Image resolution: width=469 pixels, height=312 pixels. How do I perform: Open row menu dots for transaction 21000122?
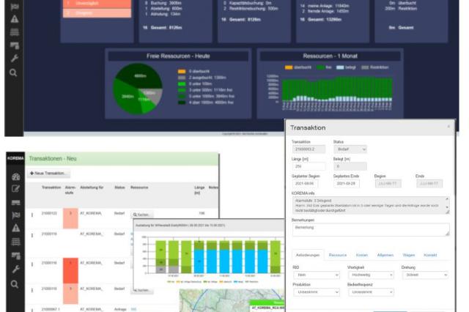coord(32,215)
